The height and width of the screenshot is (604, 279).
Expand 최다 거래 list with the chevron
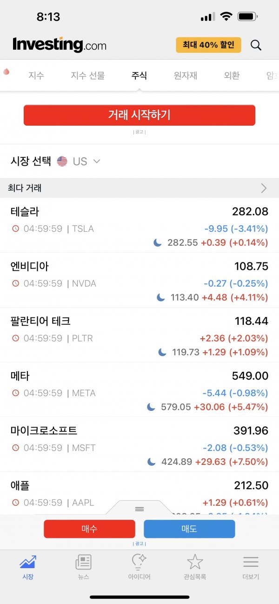point(264,188)
